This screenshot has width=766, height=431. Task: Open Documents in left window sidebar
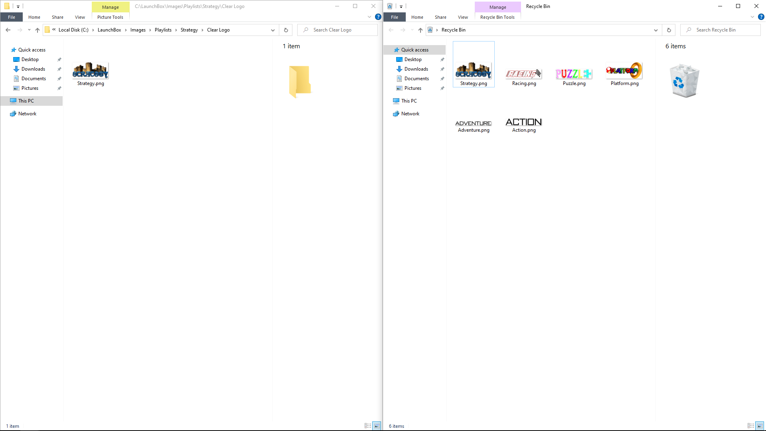point(34,79)
